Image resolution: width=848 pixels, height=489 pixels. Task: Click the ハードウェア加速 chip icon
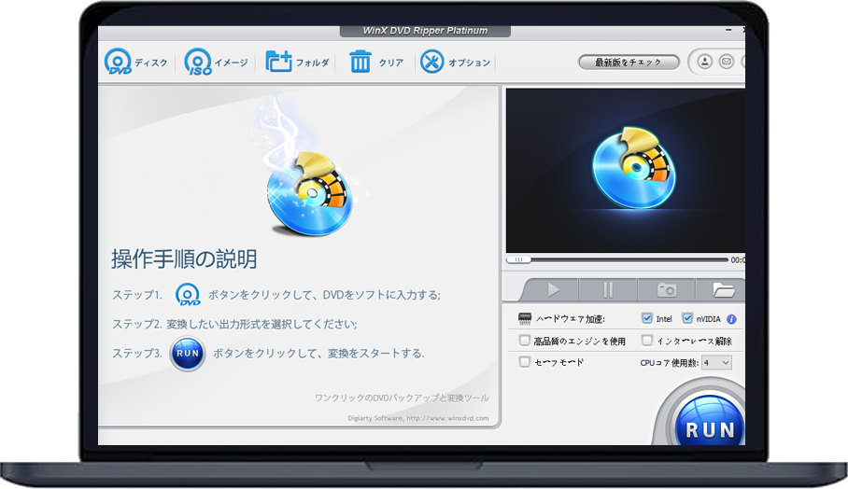tap(525, 319)
